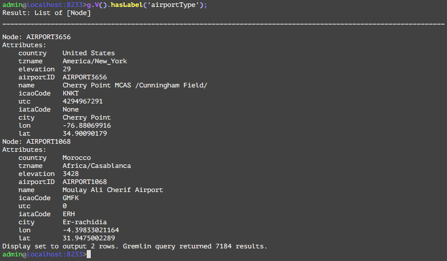Viewport: 447px width, 261px height.
Task: Click the elevation value 3428
Action: tap(71, 174)
